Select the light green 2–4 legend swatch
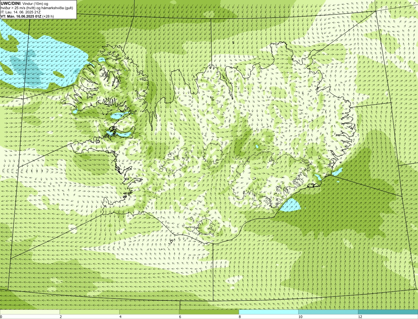The width and height of the screenshot is (418, 319). [x=89, y=312]
